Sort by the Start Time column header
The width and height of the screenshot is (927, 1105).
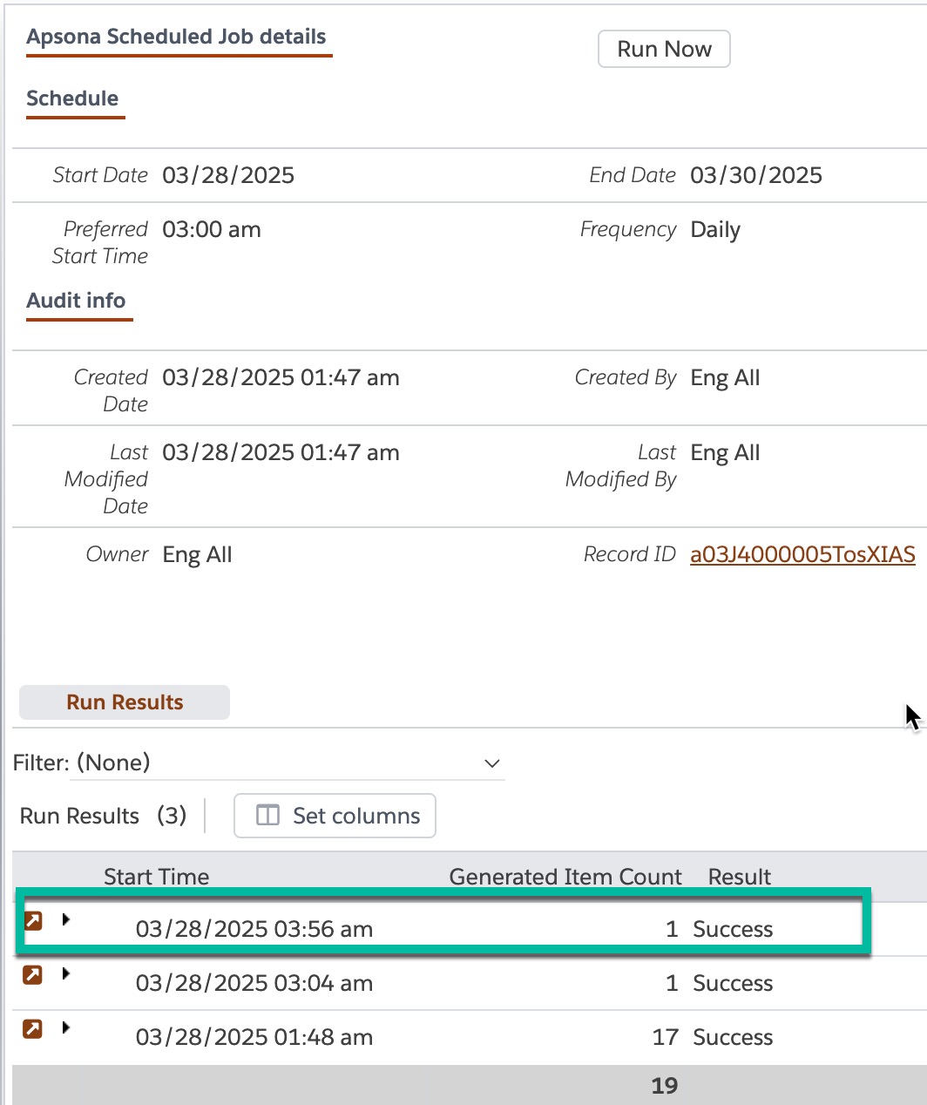point(156,877)
